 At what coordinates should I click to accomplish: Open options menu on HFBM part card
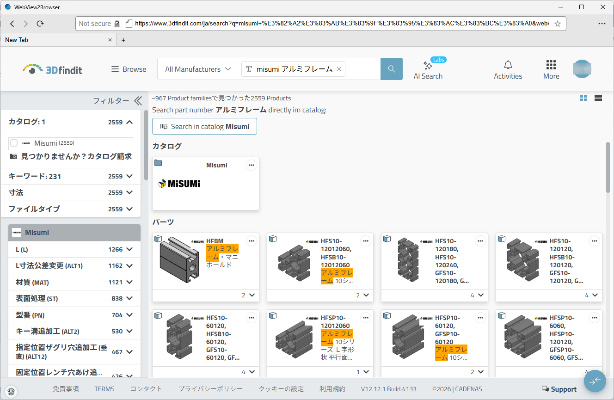click(x=251, y=240)
